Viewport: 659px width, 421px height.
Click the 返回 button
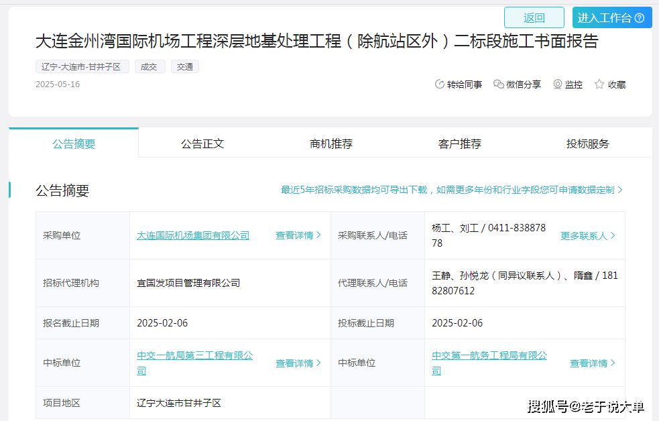pyautogui.click(x=534, y=17)
